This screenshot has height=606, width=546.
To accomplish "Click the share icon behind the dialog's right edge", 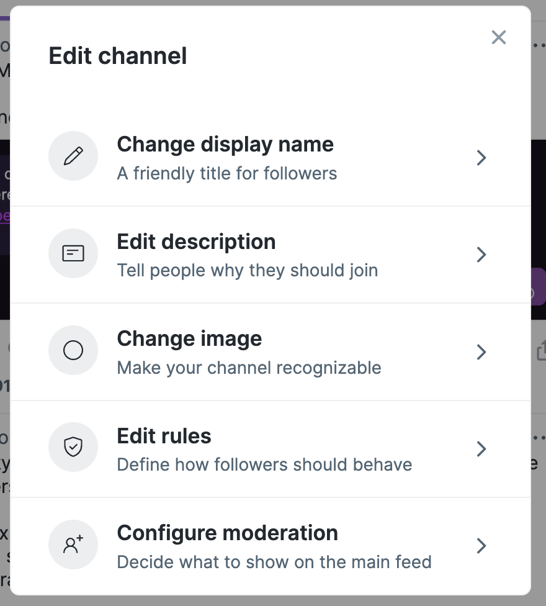I will (540, 351).
